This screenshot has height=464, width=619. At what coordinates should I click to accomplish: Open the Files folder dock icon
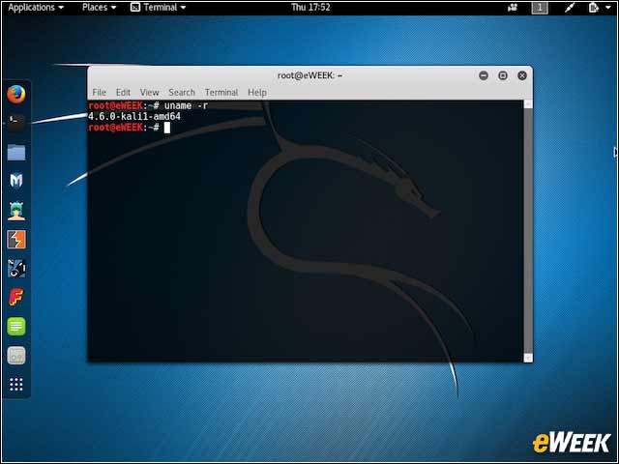16,153
